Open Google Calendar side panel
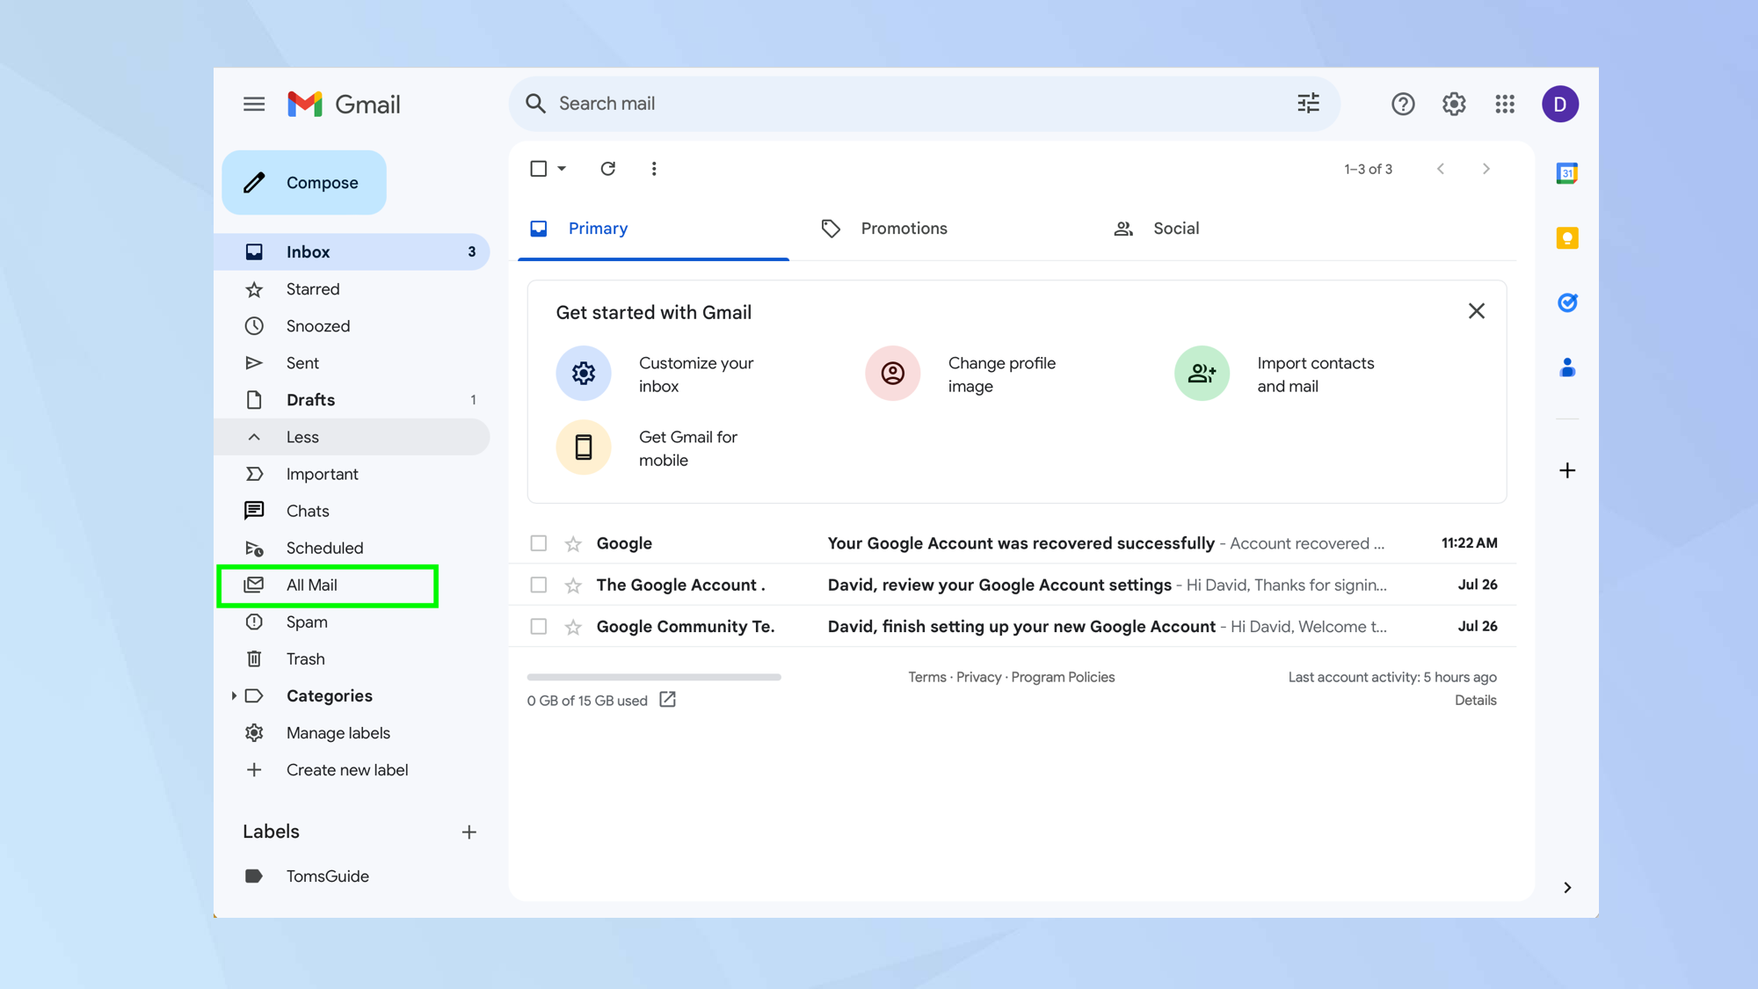Image resolution: width=1758 pixels, height=989 pixels. (x=1567, y=173)
